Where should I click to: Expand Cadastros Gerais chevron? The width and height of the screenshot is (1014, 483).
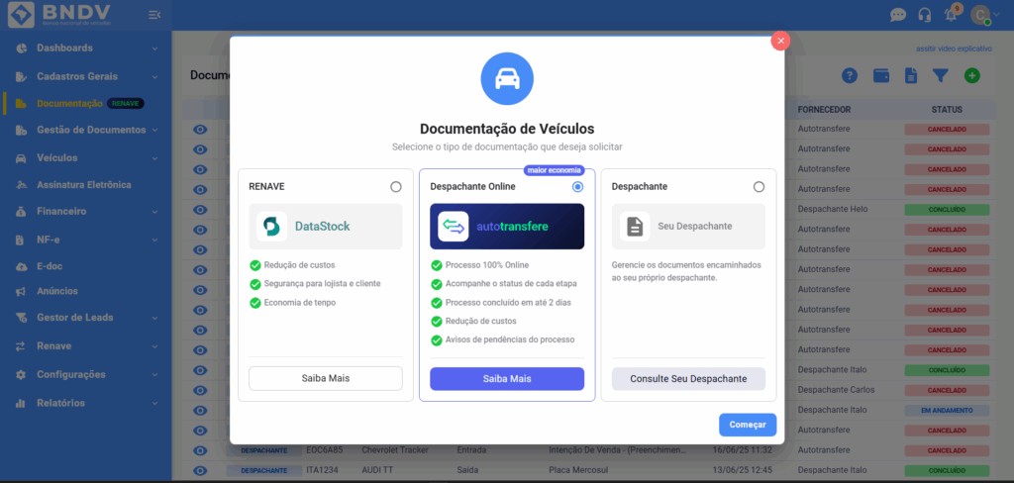(155, 77)
